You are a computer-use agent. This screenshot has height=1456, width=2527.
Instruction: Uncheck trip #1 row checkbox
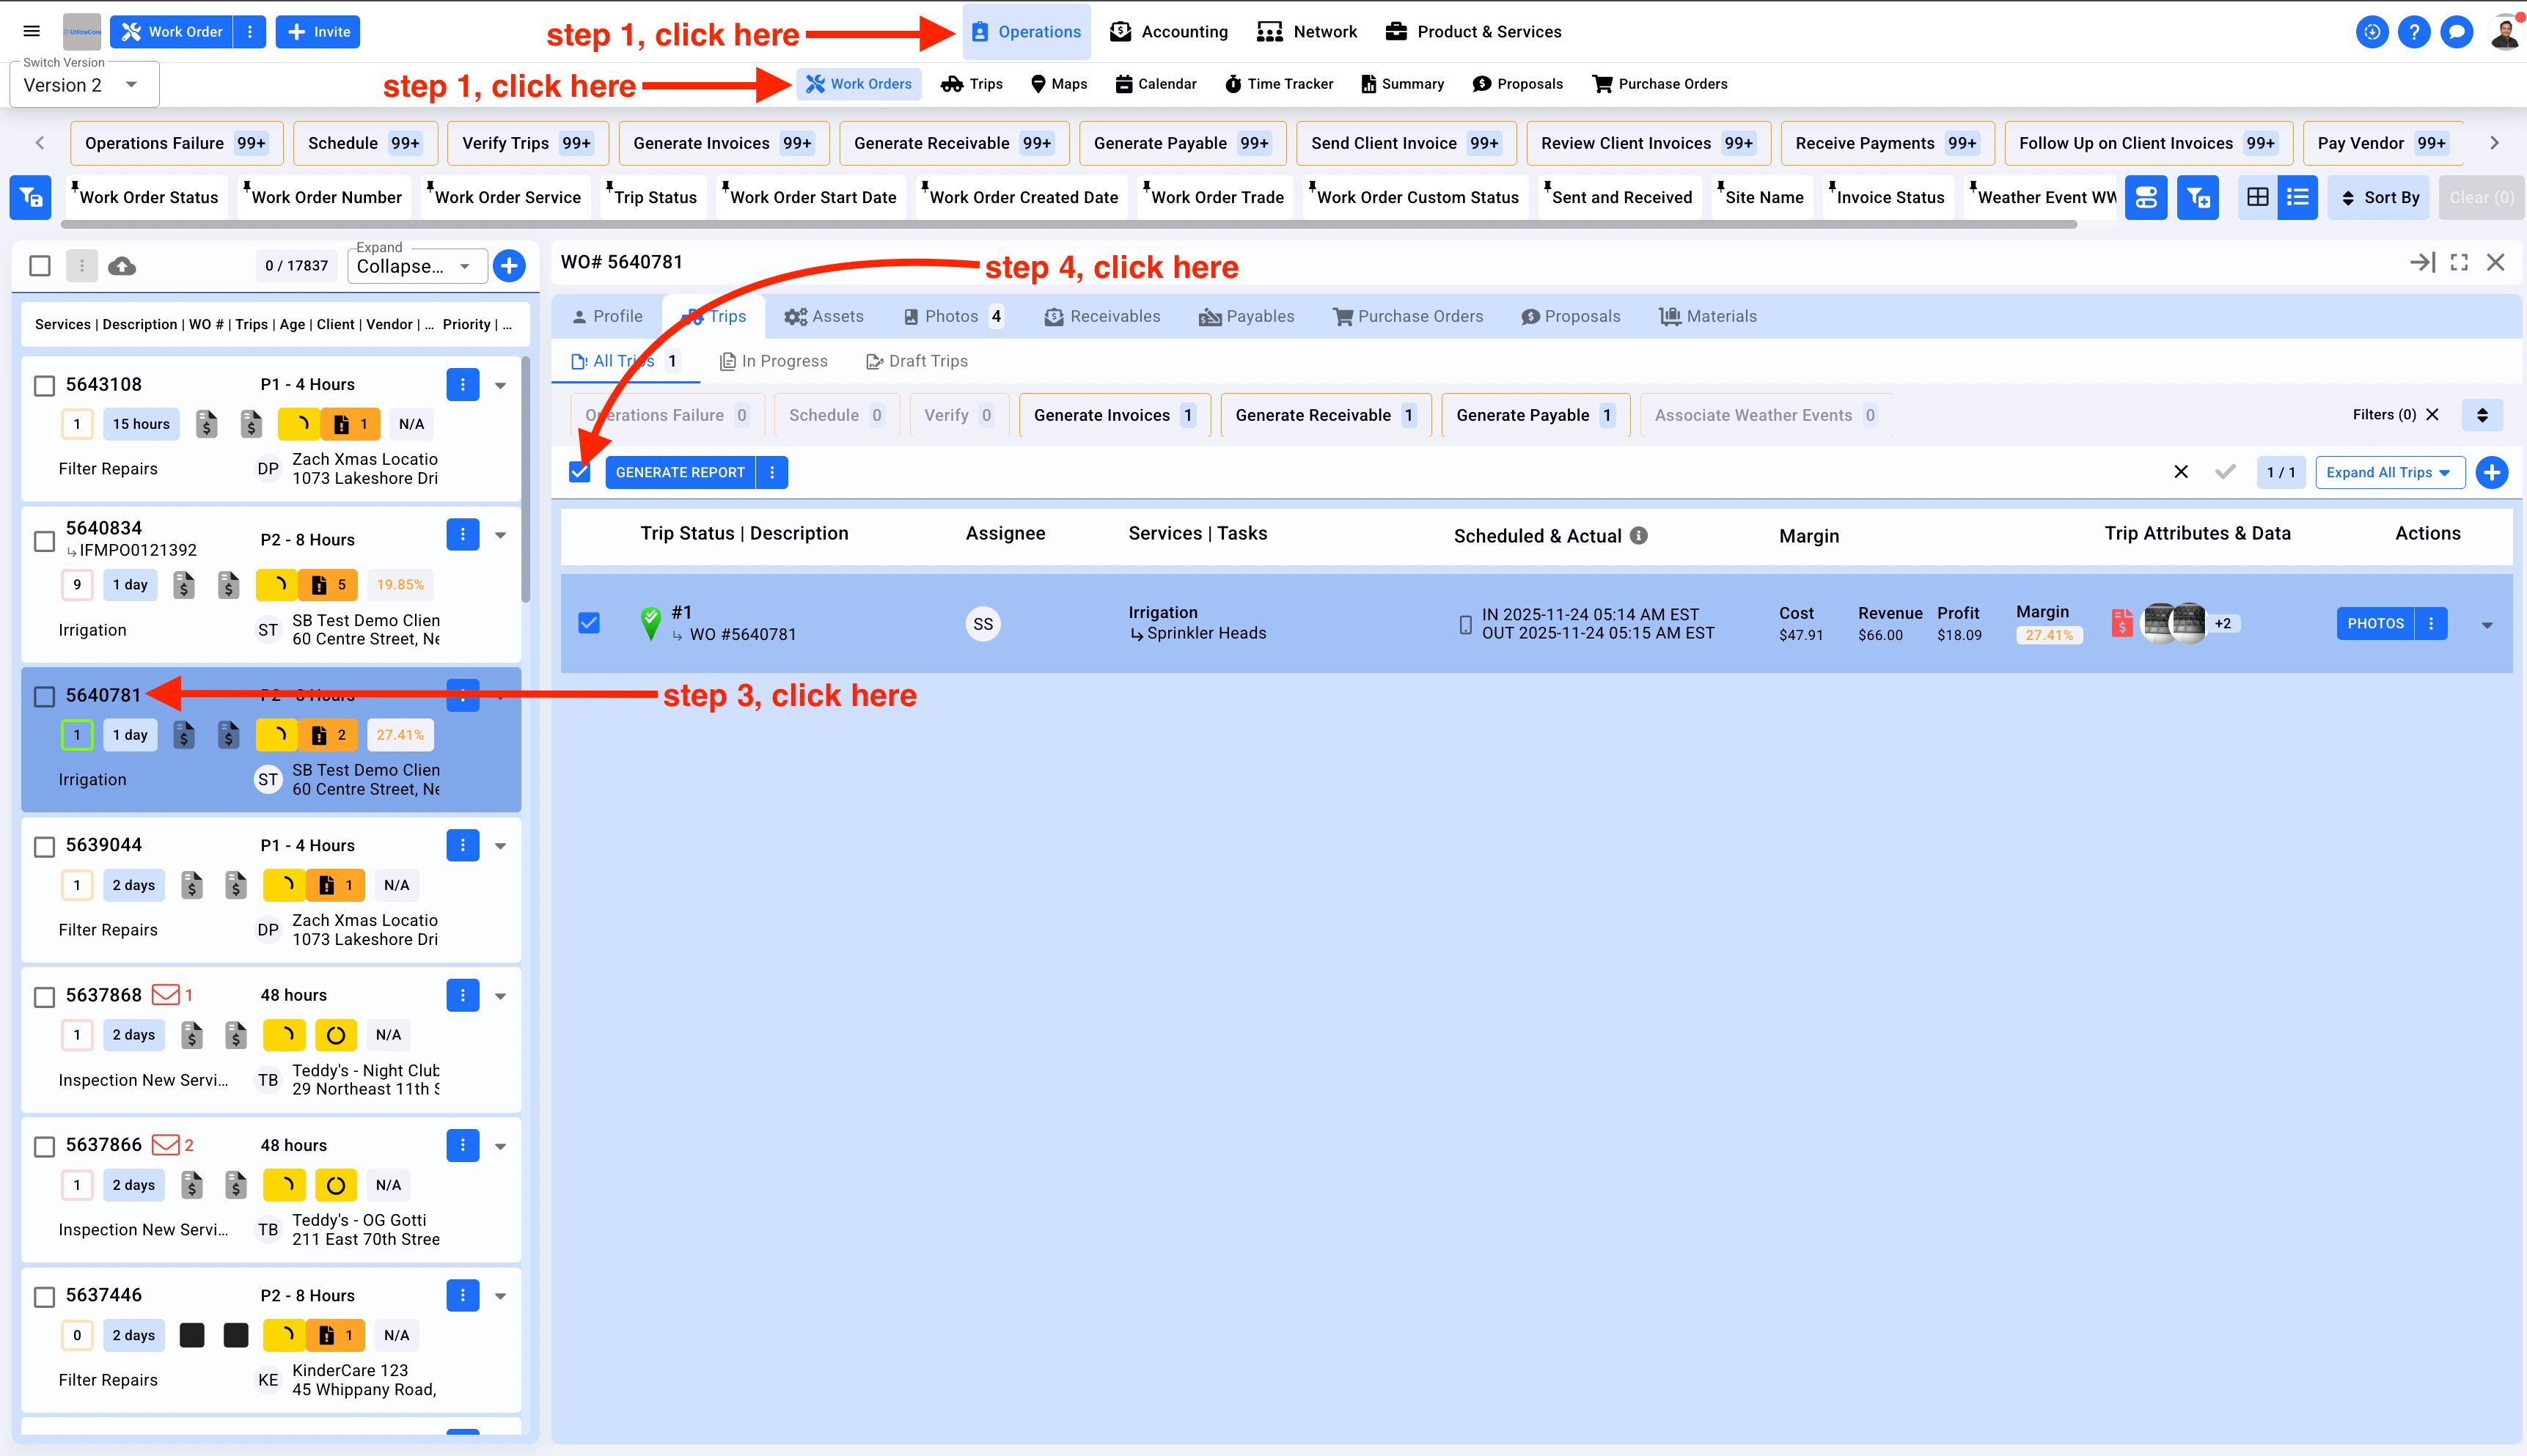click(x=589, y=623)
